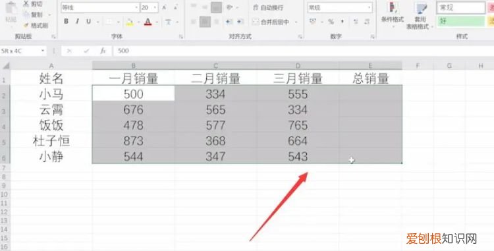Select row 7 header
This screenshot has height=251, width=494.
(x=4, y=168)
